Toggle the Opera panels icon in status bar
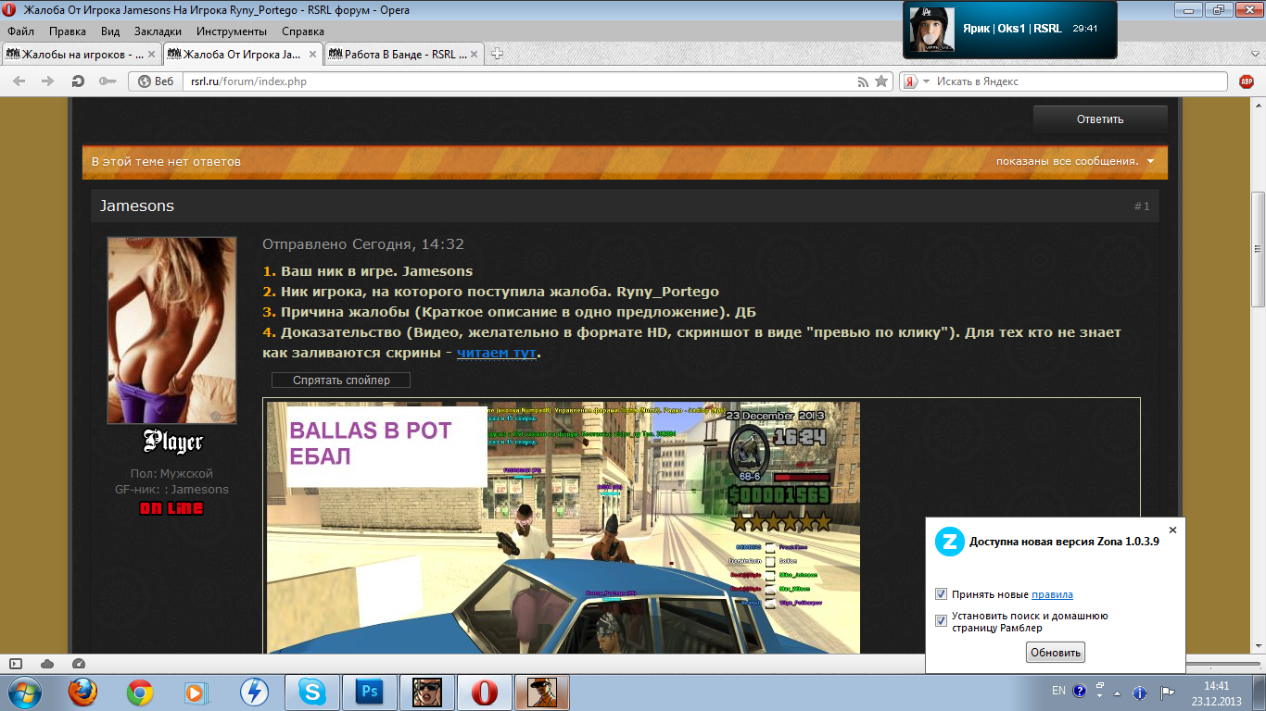This screenshot has width=1266, height=711. (16, 664)
